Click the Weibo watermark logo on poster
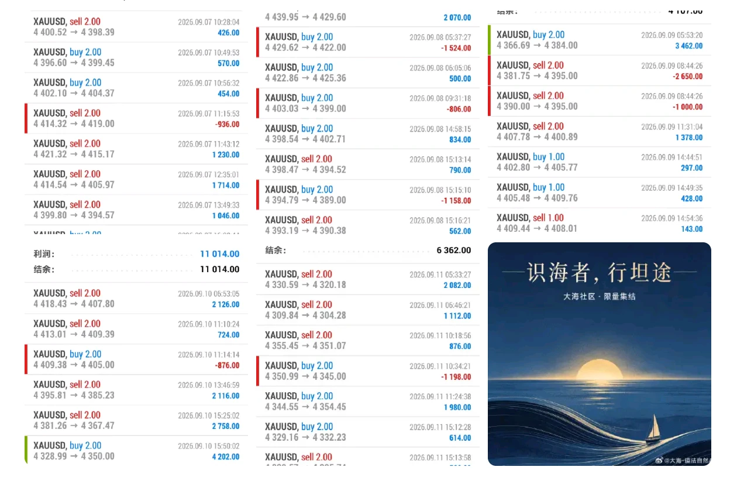Screen dimensions: 737x477 click(658, 461)
